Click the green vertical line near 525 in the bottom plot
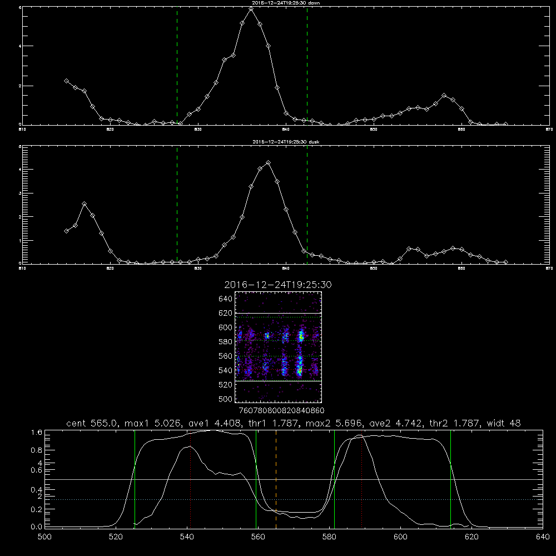This screenshot has width=556, height=556. tap(135, 479)
